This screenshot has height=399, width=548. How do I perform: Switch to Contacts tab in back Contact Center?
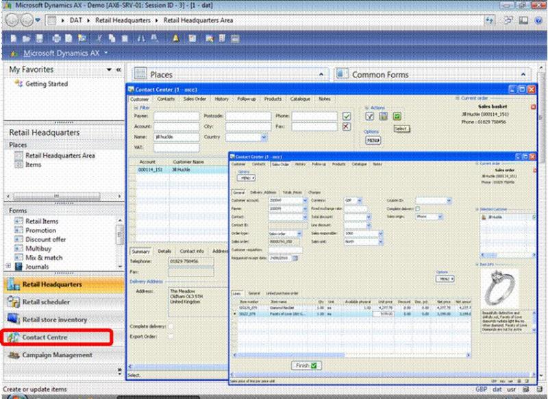tap(166, 99)
